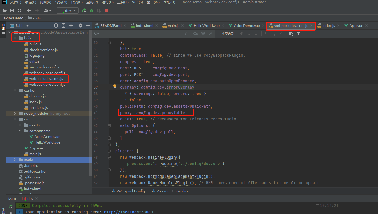Toggle Words (W) option in find bar
This screenshot has width=378, height=214.
[203, 34]
